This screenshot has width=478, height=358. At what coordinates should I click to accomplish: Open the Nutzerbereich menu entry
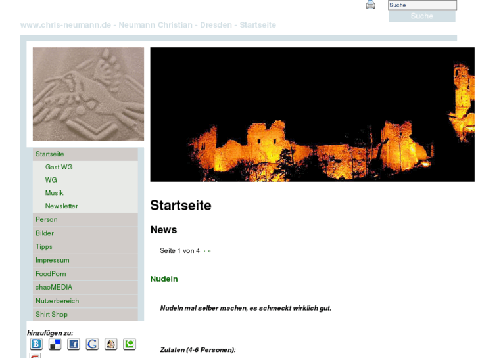click(85, 301)
